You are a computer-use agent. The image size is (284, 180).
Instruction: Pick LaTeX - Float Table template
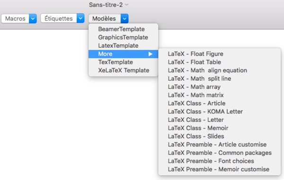(220, 62)
